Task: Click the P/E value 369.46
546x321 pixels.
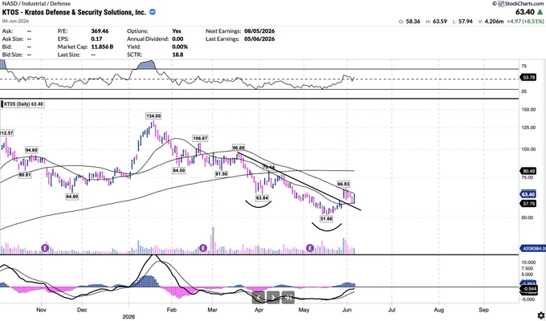Action: [x=100, y=31]
